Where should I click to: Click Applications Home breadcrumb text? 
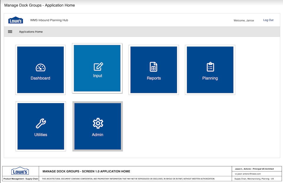click(x=31, y=32)
